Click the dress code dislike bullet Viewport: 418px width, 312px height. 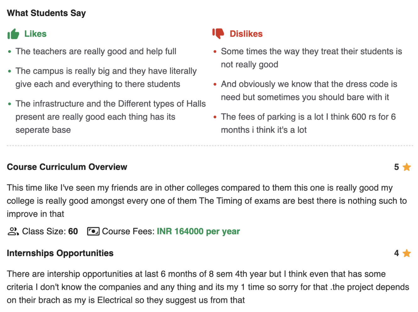309,91
